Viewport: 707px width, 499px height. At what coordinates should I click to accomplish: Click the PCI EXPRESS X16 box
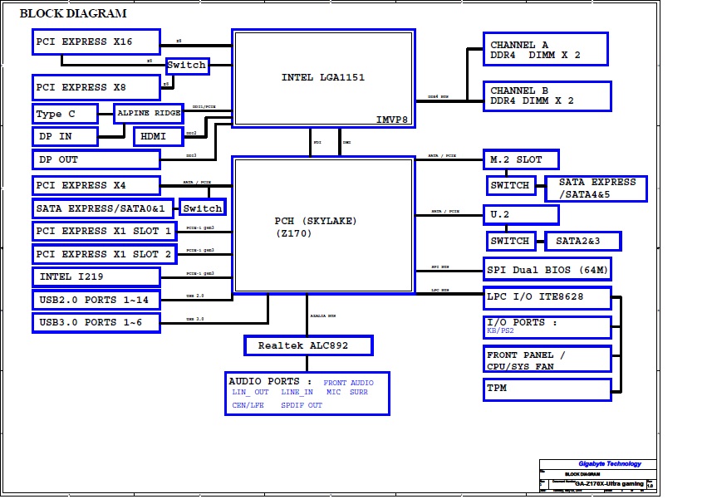pyautogui.click(x=96, y=42)
